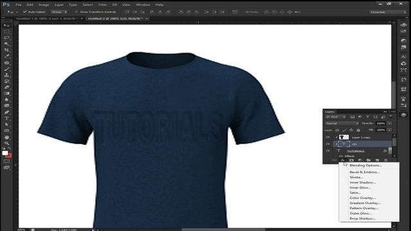Viewport: 411px width, 231px height.
Task: Select the Horizontal Type tool
Action: click(7, 118)
